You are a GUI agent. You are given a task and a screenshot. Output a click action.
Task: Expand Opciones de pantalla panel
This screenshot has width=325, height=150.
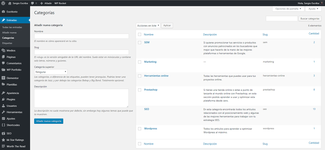[288, 9]
